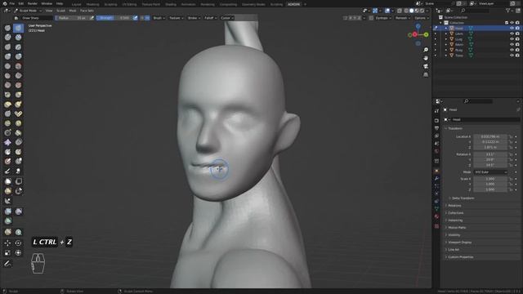Select the Draw brush tool
Viewport: 523px width, 294px height.
coord(7,28)
